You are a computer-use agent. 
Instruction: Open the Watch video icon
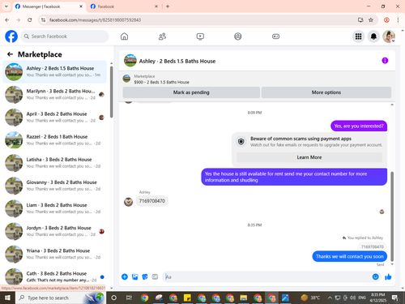pyautogui.click(x=200, y=36)
